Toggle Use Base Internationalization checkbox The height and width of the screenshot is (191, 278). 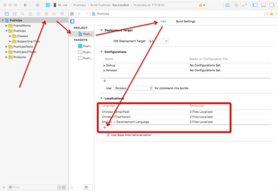[108, 135]
